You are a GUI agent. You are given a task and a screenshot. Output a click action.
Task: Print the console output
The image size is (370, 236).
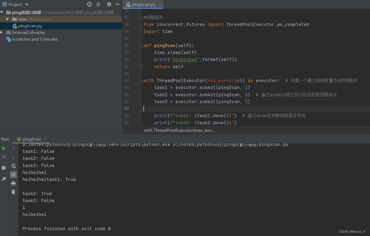coord(13,183)
